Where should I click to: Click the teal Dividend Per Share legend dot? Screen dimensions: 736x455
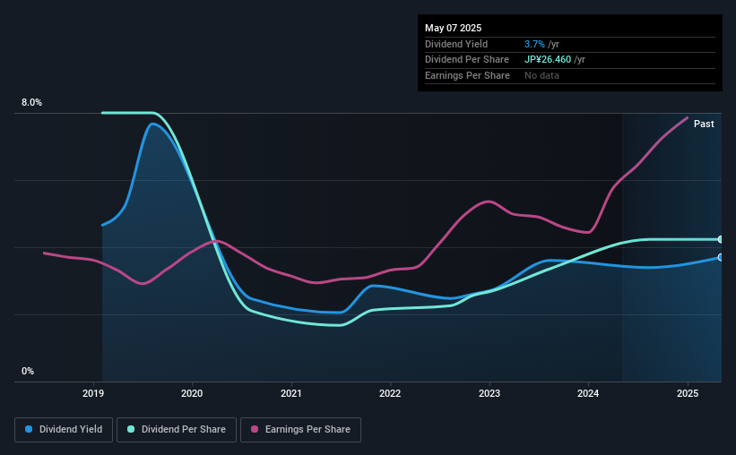(131, 429)
